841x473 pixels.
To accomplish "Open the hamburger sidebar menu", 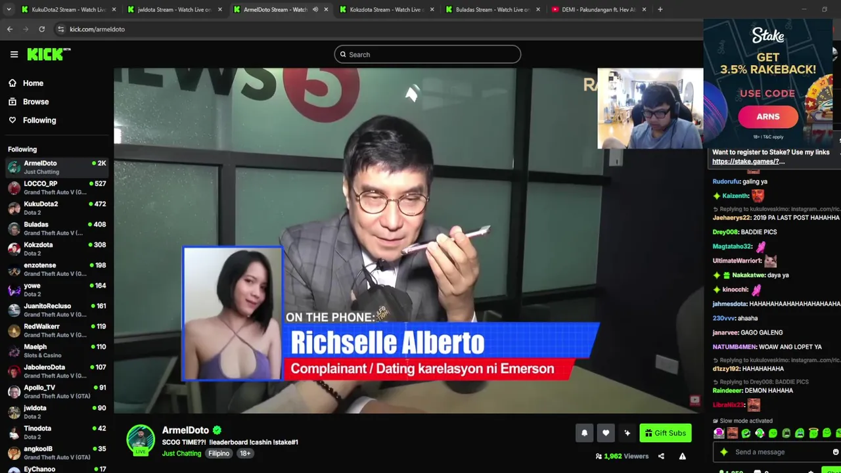I will pos(14,55).
